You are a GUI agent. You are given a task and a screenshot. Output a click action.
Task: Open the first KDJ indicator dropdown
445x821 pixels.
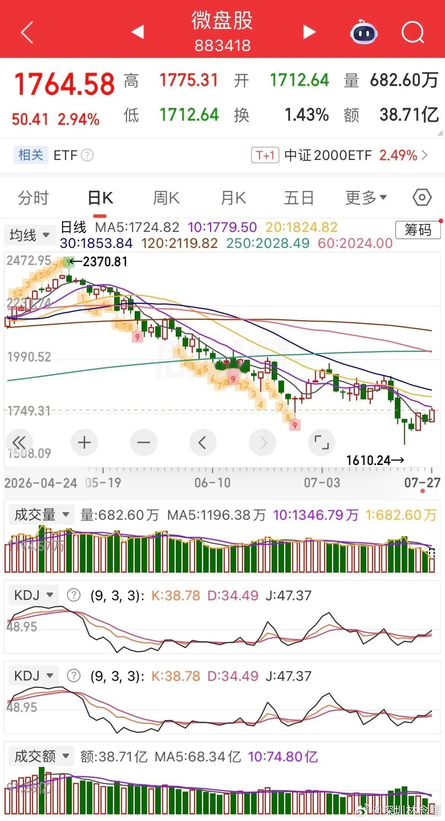33,594
